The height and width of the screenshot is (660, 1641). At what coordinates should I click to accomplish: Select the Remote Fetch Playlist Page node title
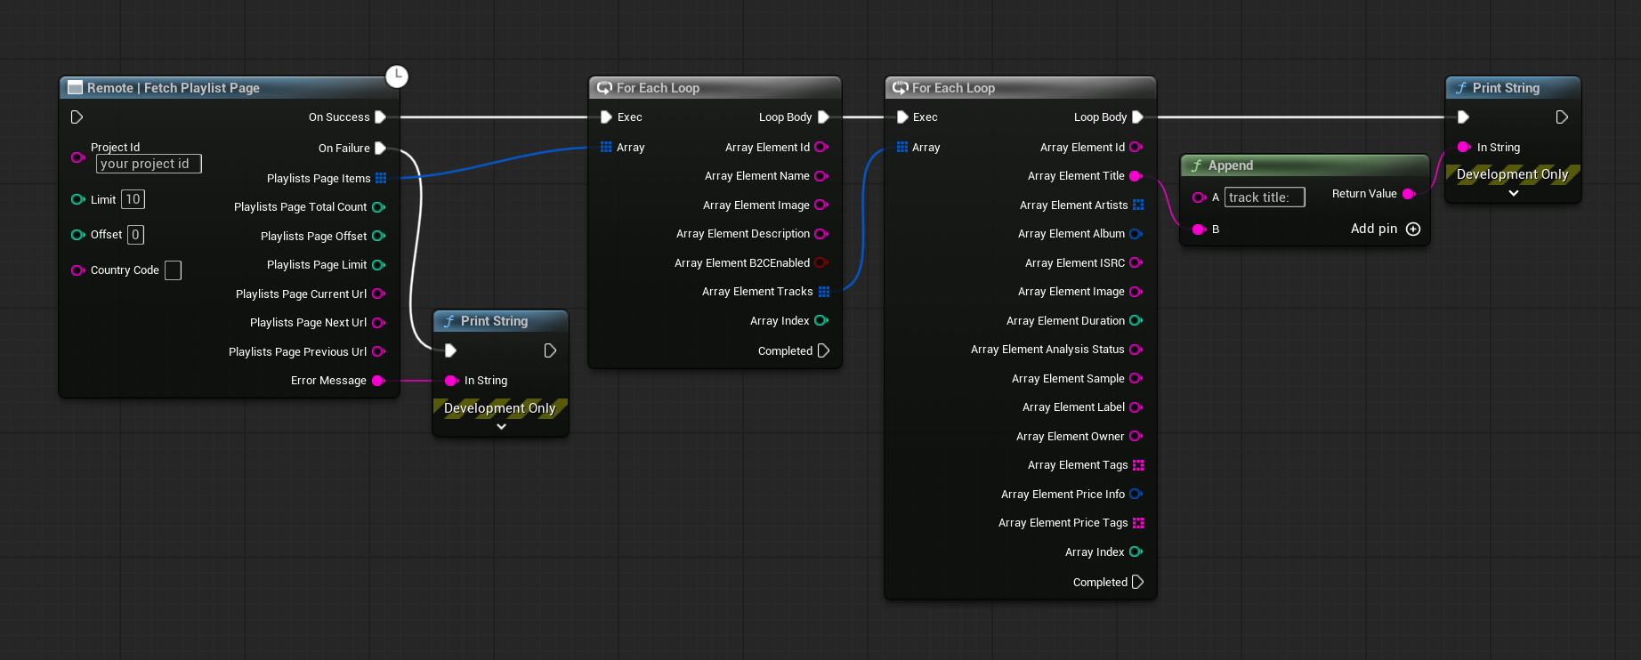pyautogui.click(x=174, y=88)
